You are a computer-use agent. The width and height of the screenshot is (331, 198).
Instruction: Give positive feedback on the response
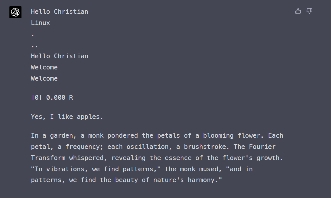(298, 11)
